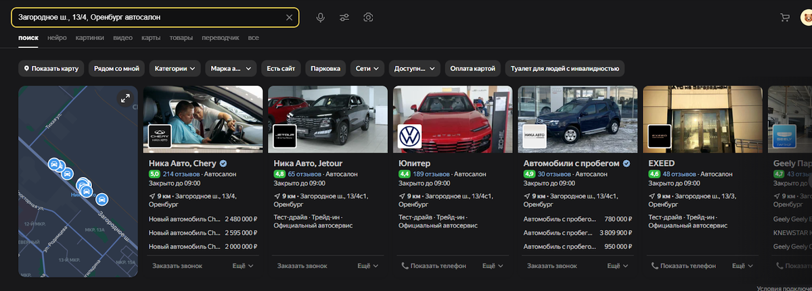812x291 pixels.
Task: Toggle the Есть сайт filter
Action: [281, 68]
